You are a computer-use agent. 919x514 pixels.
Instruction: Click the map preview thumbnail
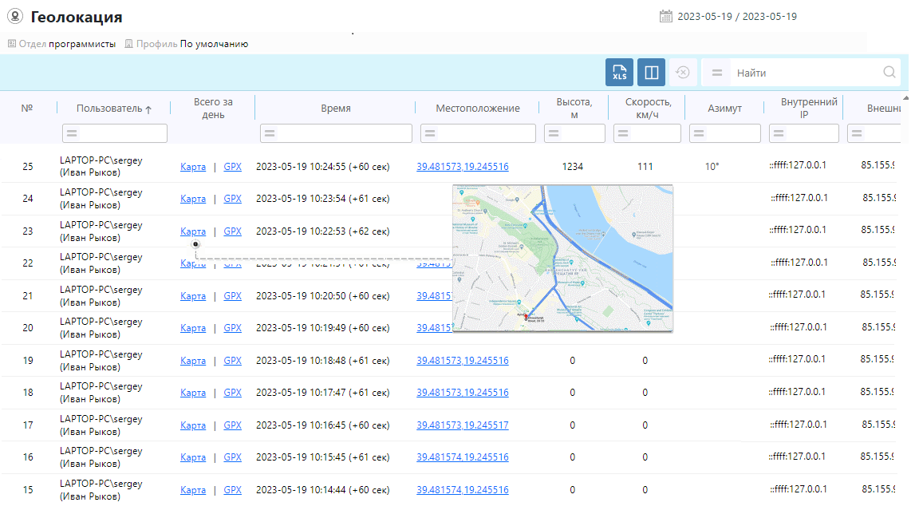point(562,258)
